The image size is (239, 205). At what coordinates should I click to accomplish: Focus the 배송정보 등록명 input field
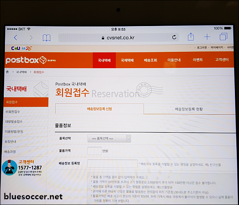coord(112,164)
